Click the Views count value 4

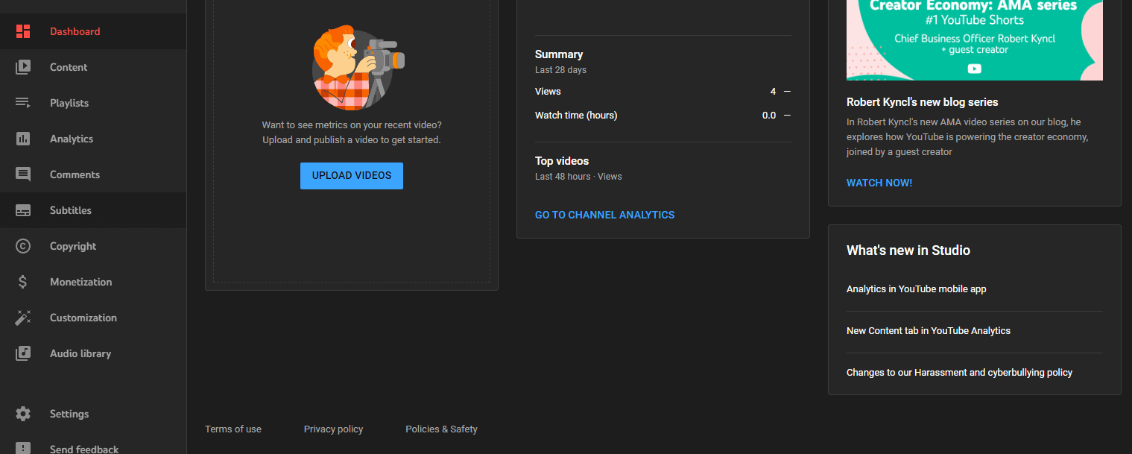[x=773, y=92]
